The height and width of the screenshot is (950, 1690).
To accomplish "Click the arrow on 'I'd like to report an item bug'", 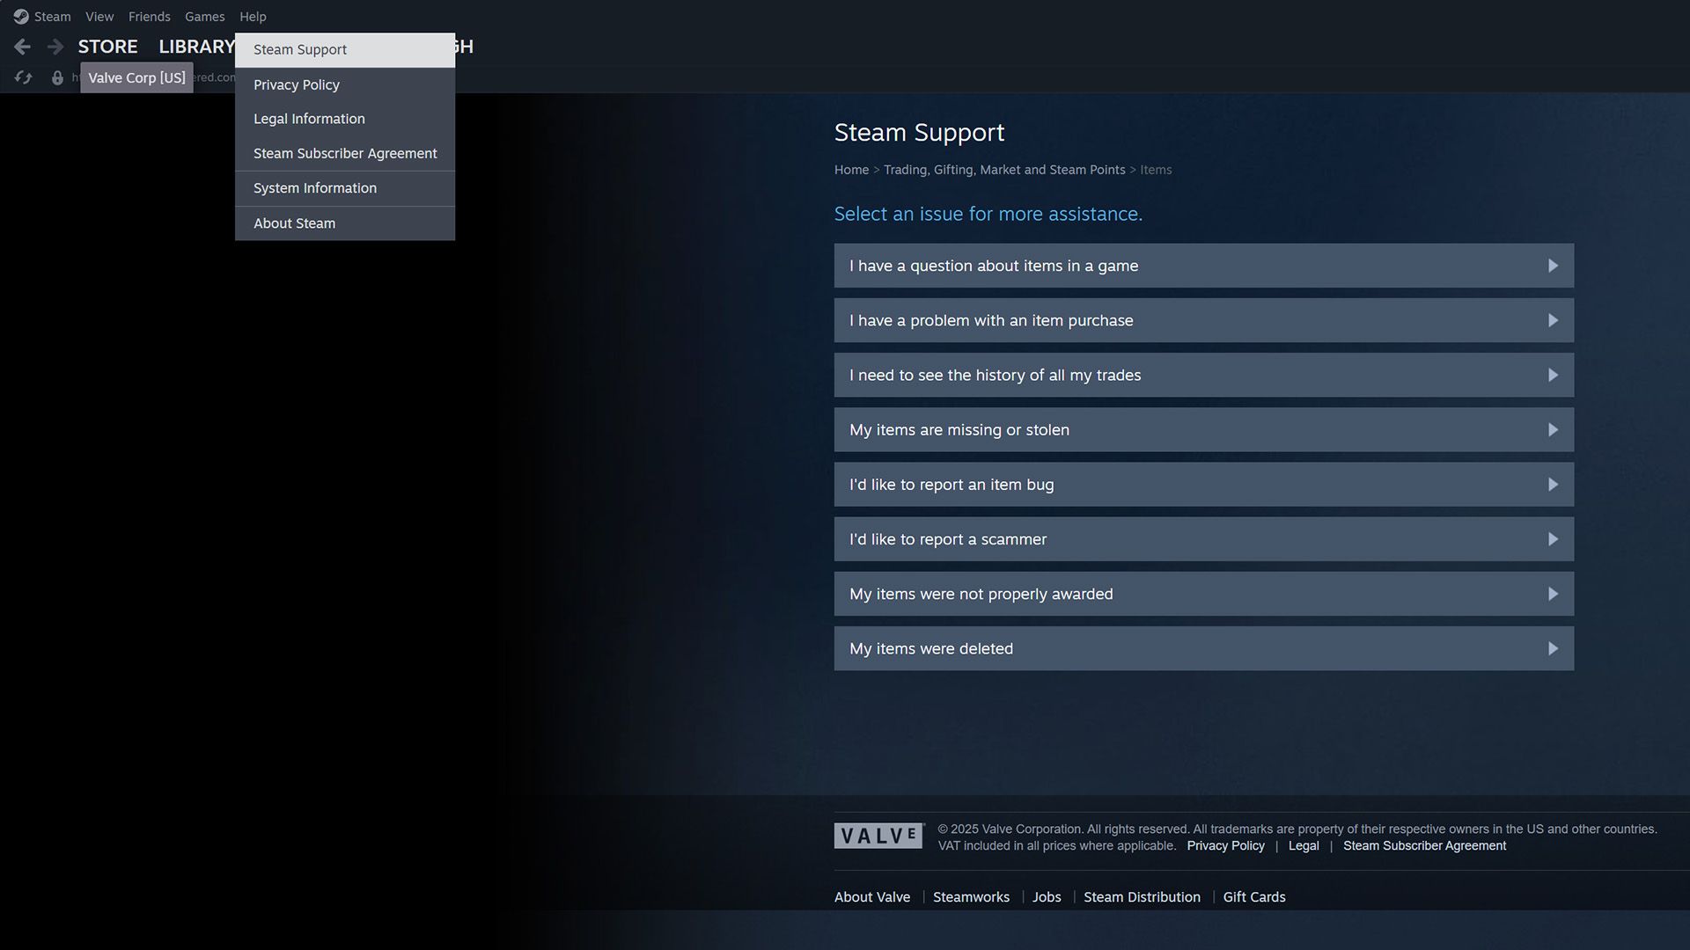I will click(1553, 484).
